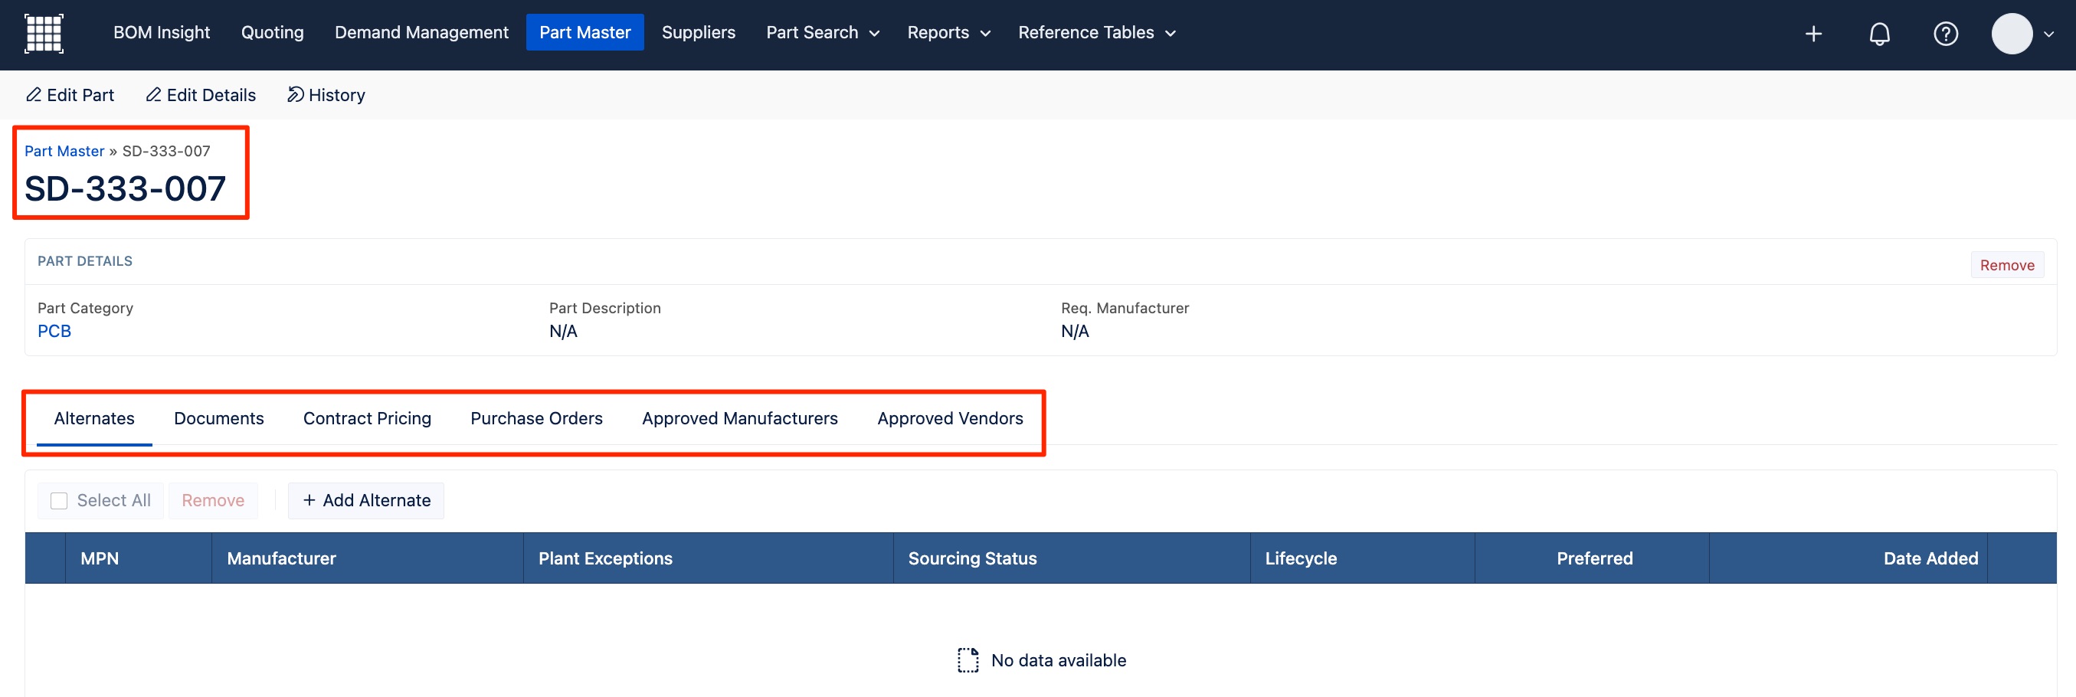Open the PCB part category link
Image resolution: width=2076 pixels, height=697 pixels.
point(54,331)
